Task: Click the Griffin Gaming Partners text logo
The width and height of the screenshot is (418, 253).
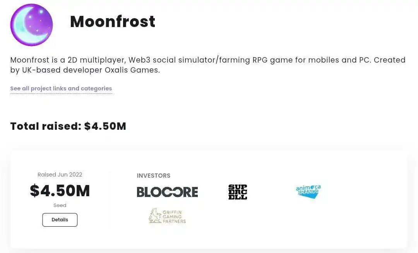Action: tap(174, 217)
